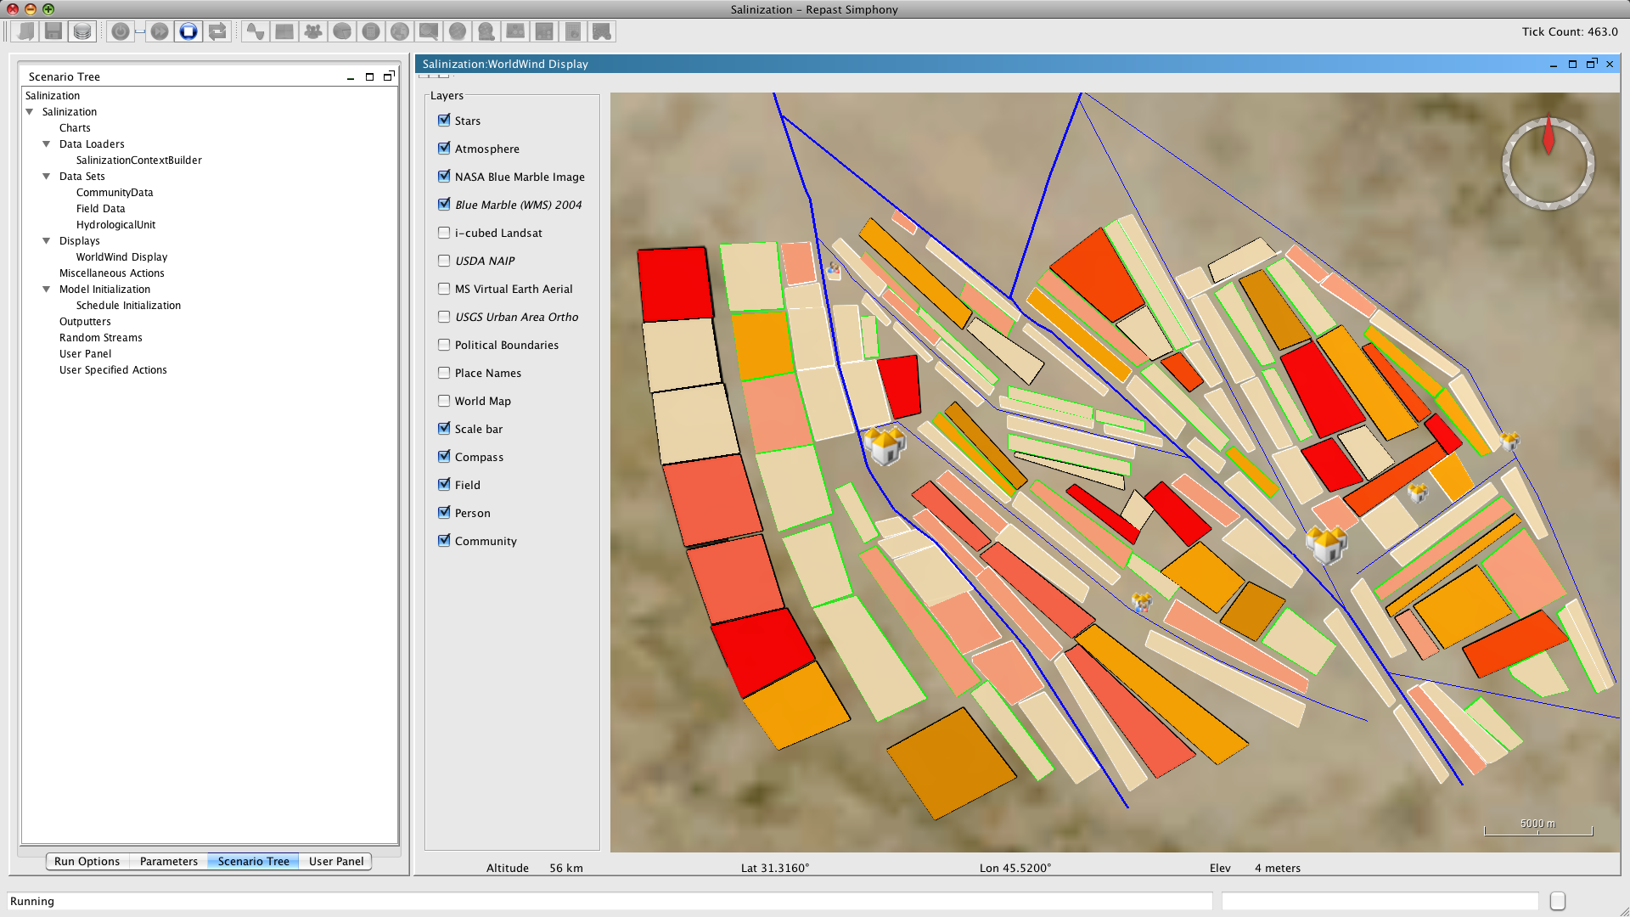The width and height of the screenshot is (1630, 917).
Task: Uncheck the Stars layer checkbox
Action: [444, 121]
